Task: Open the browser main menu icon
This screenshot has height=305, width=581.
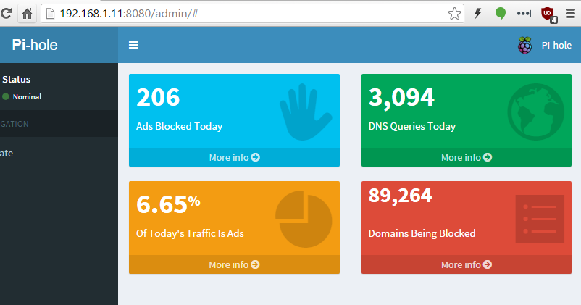Action: point(571,14)
